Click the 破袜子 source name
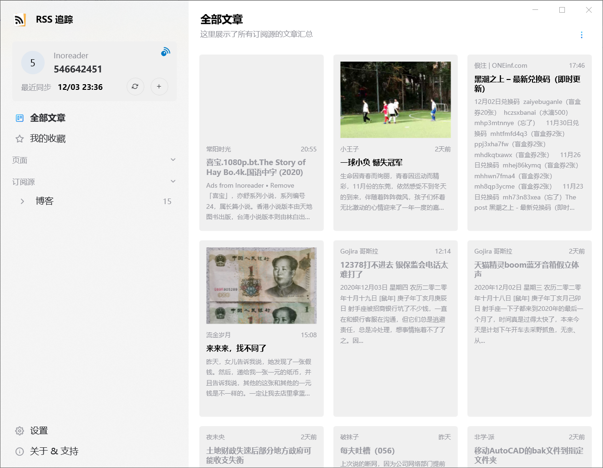This screenshot has width=603, height=468. [x=349, y=437]
